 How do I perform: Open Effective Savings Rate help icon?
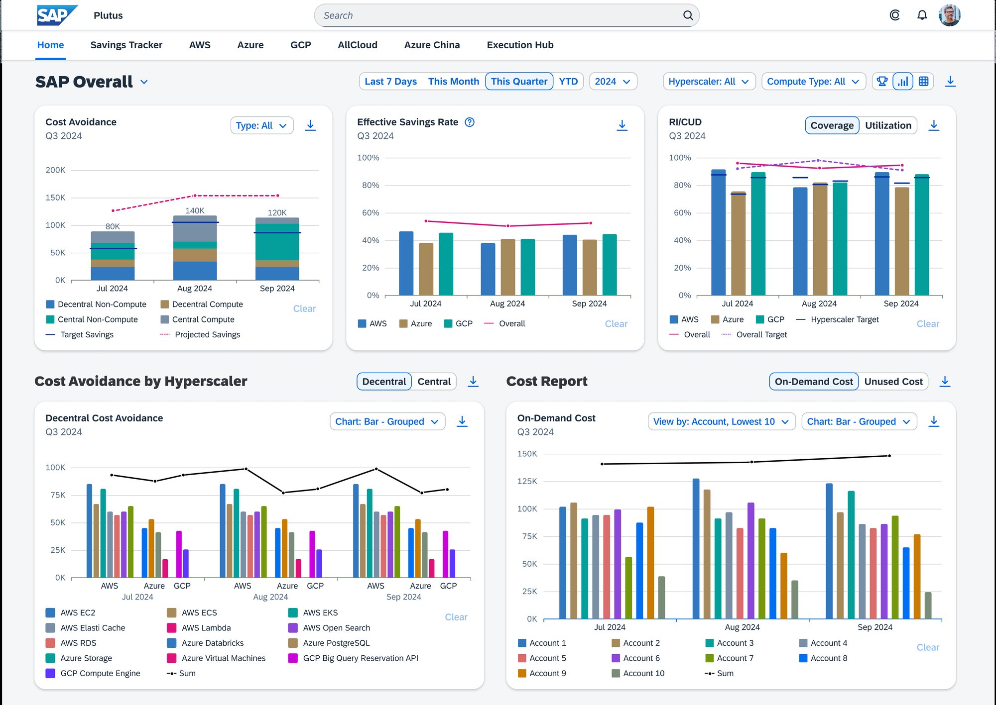[470, 122]
